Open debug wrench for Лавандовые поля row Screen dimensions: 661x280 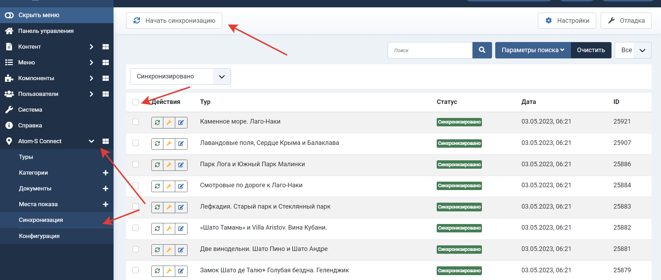[169, 143]
